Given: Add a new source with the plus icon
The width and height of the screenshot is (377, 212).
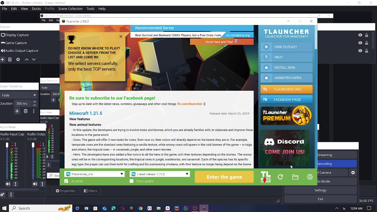Looking at the screenshot, I should coord(2,59).
